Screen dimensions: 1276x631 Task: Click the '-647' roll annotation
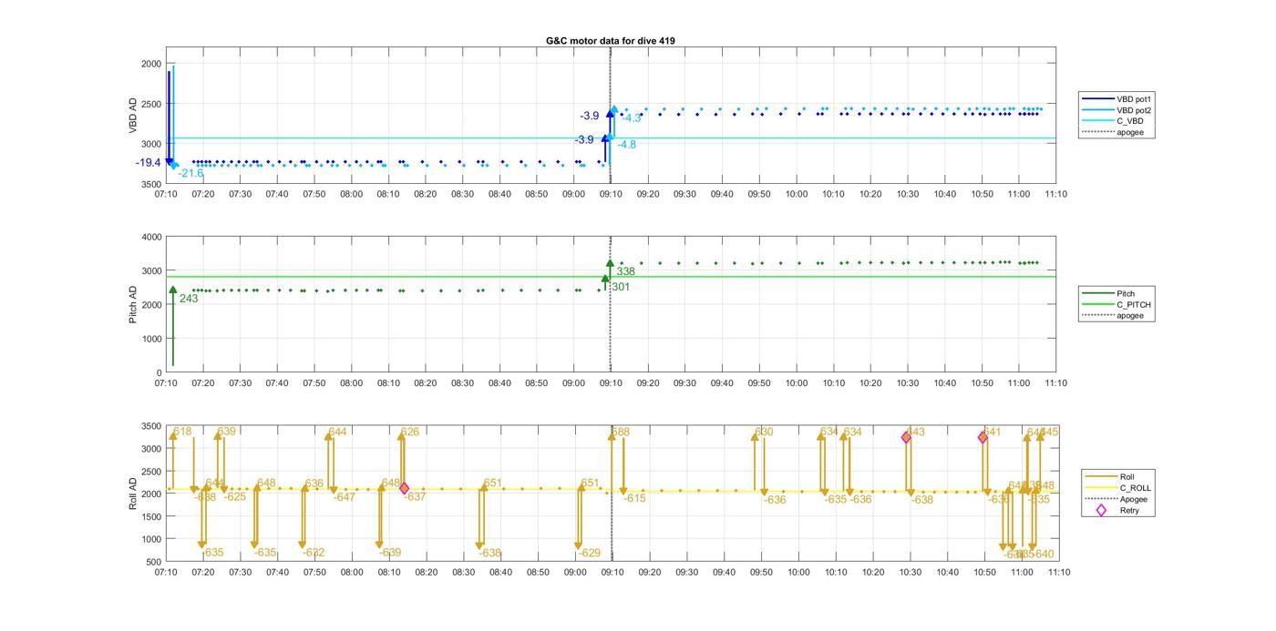[x=344, y=497]
